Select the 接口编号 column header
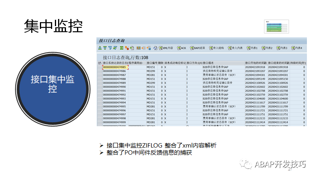The height and width of the screenshot is (178, 316). [152, 63]
